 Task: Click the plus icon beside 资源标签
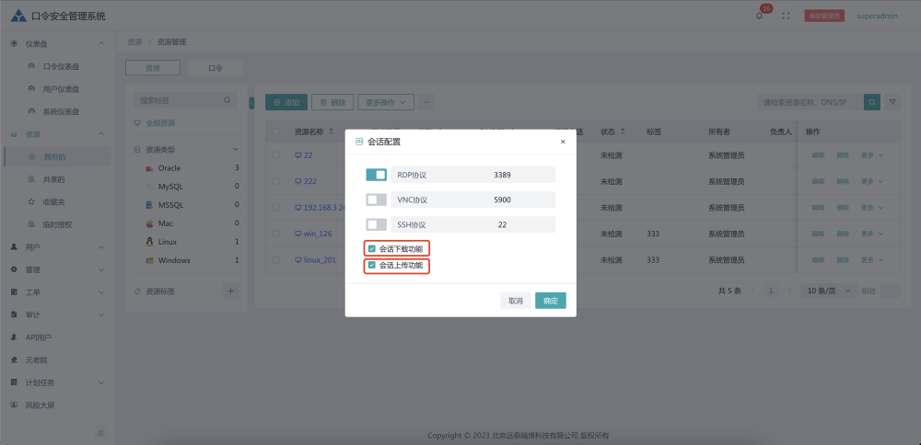coord(231,291)
